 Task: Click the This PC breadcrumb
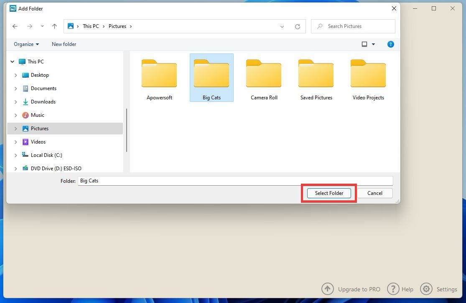click(x=91, y=26)
